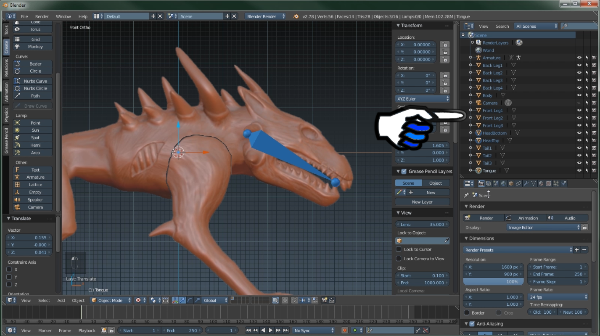Add a Speaker object

33,200
